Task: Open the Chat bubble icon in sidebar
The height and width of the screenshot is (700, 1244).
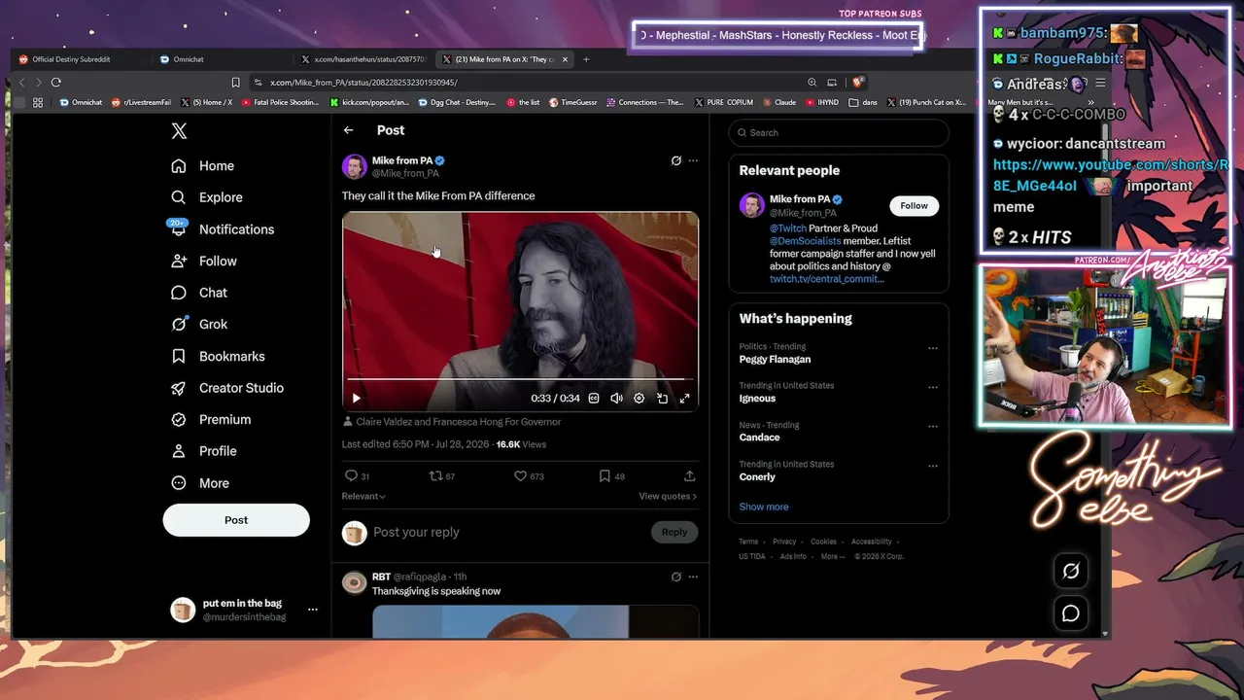Action: [179, 293]
